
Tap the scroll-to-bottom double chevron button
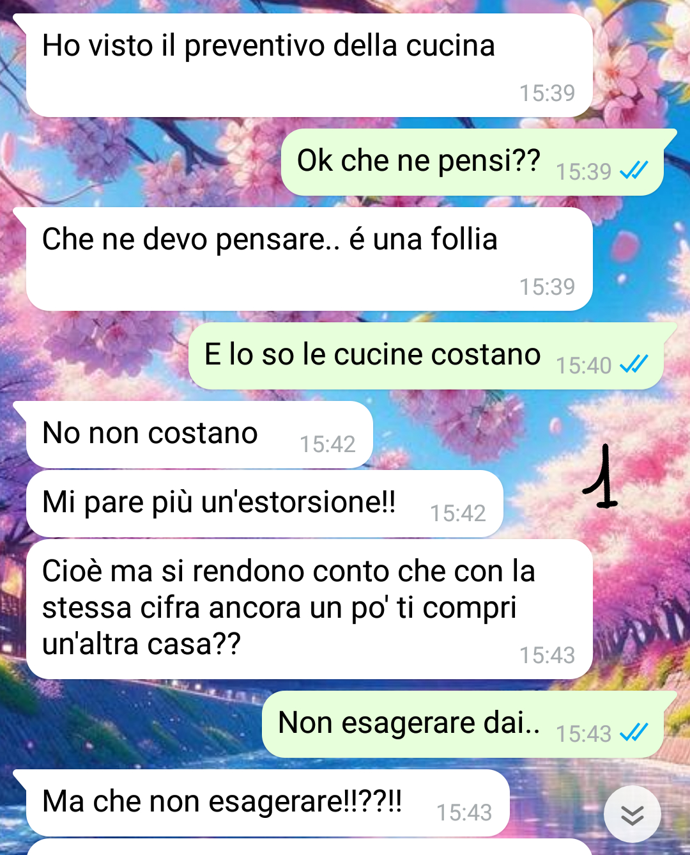click(632, 815)
